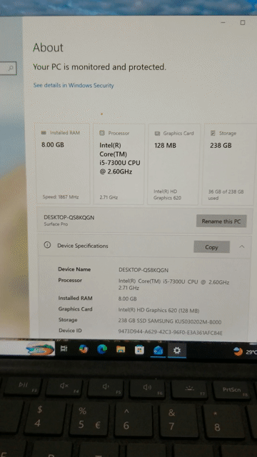
Task: Click the Settings search magnifier icon
Action: (x=11, y=68)
